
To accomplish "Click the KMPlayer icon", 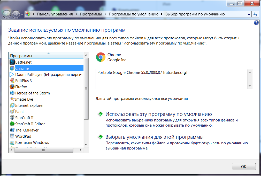I will (x=12, y=130).
